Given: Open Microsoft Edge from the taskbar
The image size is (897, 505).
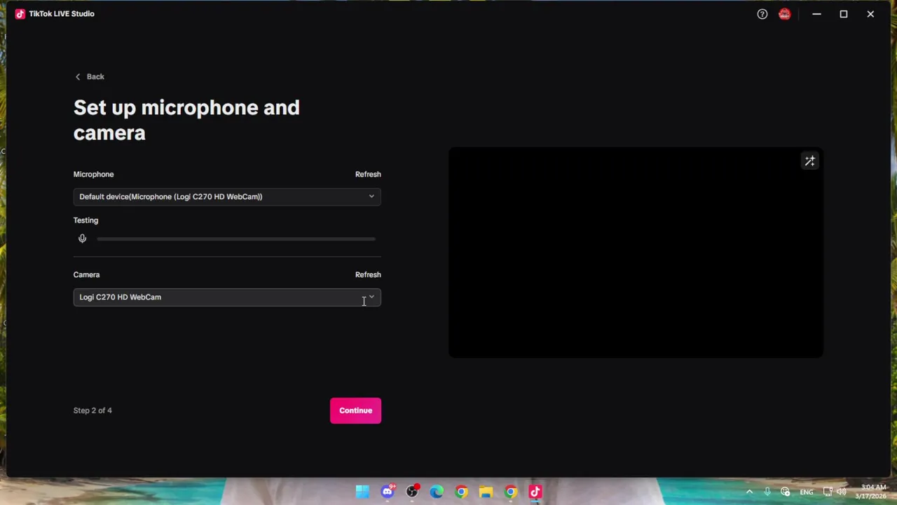Looking at the screenshot, I should (x=437, y=492).
